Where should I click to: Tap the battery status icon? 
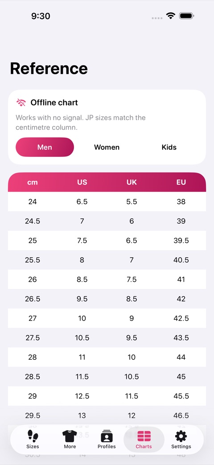(186, 16)
